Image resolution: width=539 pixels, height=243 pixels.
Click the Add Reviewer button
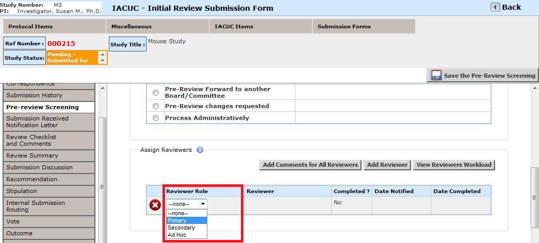coord(387,165)
